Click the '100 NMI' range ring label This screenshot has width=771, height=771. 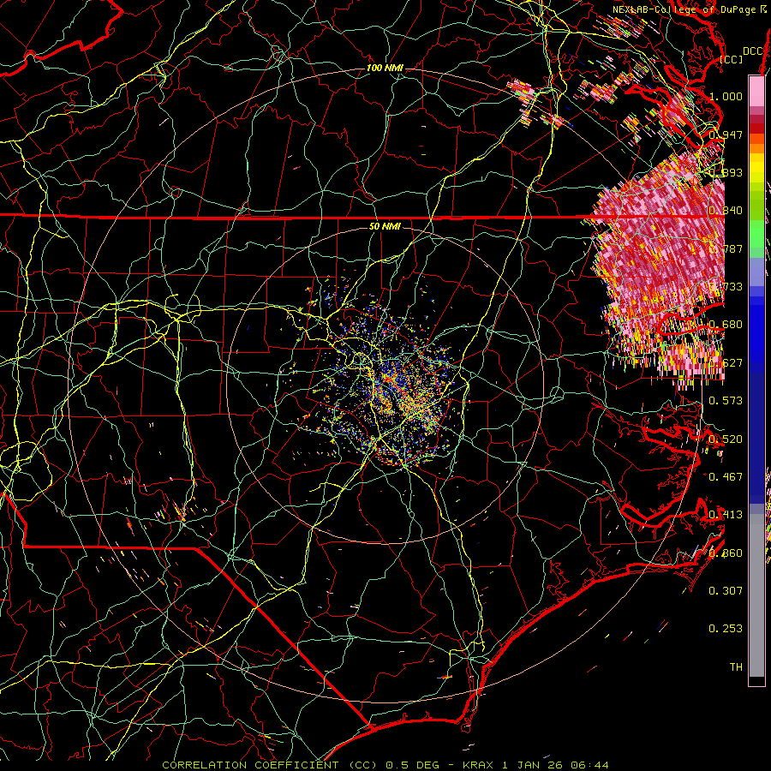click(x=385, y=68)
